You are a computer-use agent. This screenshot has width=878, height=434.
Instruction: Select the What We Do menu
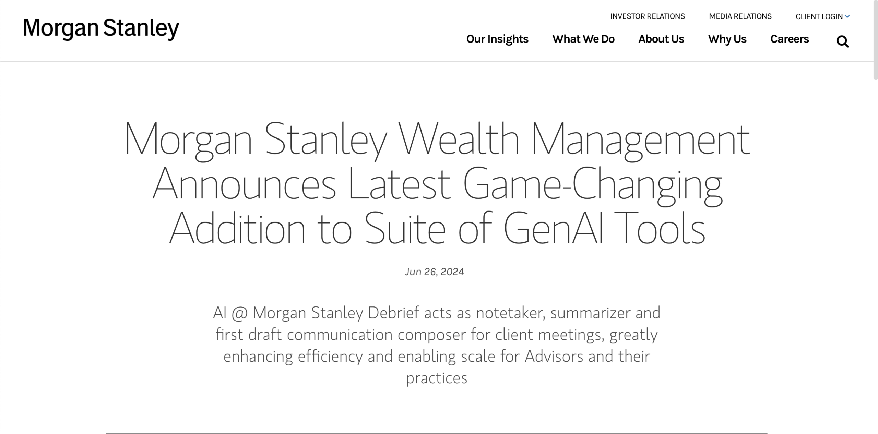click(583, 39)
